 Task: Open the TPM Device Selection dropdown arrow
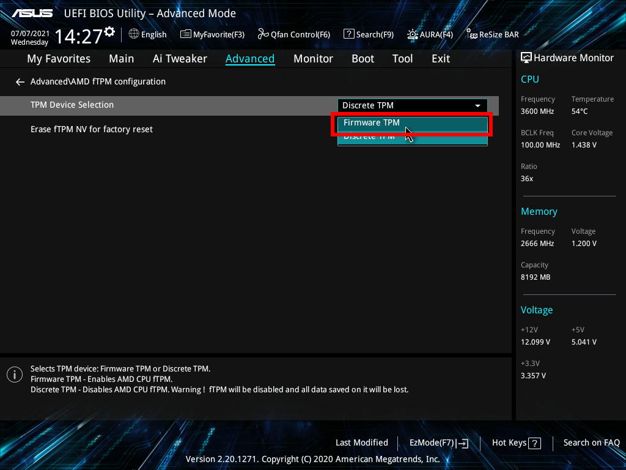click(477, 105)
